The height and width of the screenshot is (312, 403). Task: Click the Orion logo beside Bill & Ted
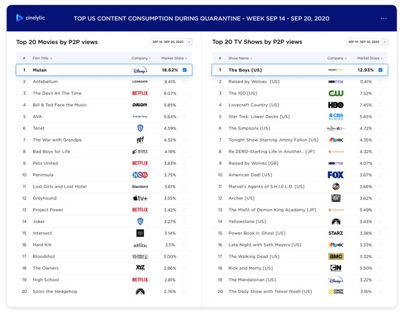[140, 105]
